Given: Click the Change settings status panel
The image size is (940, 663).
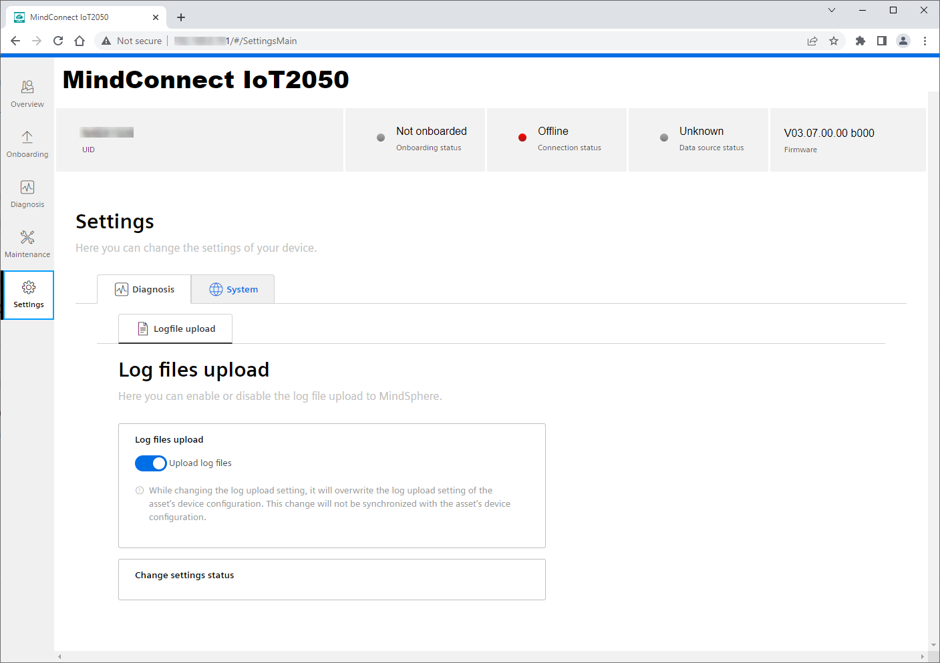Looking at the screenshot, I should (332, 580).
